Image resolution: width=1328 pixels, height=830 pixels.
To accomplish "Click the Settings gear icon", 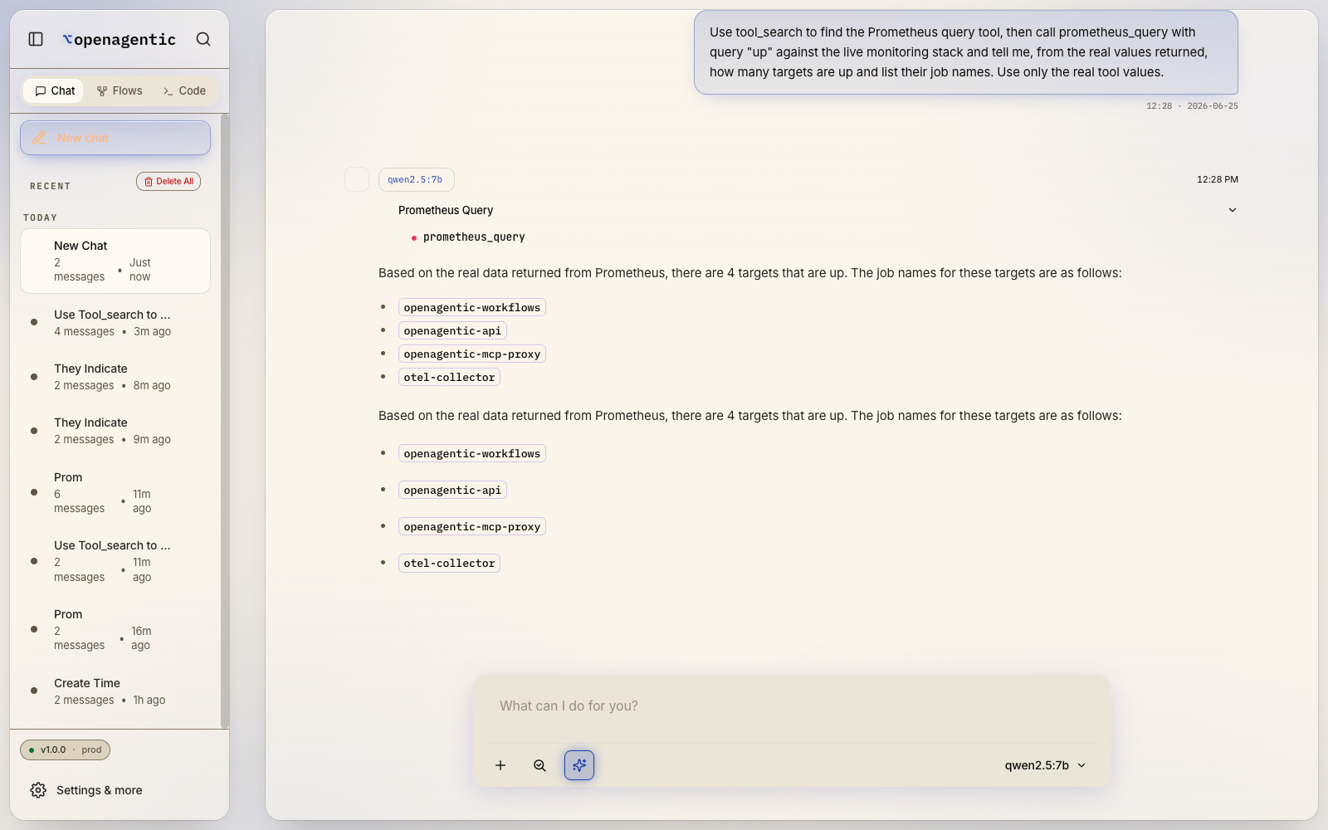I will coord(38,790).
